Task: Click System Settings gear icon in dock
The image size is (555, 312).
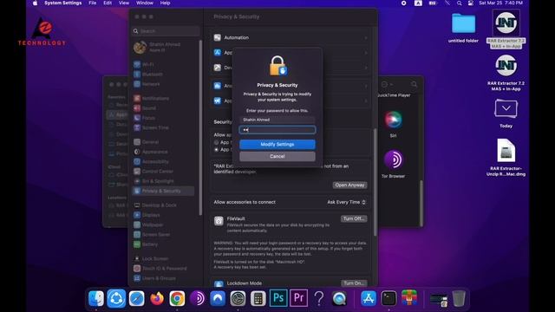Action: tap(238, 298)
